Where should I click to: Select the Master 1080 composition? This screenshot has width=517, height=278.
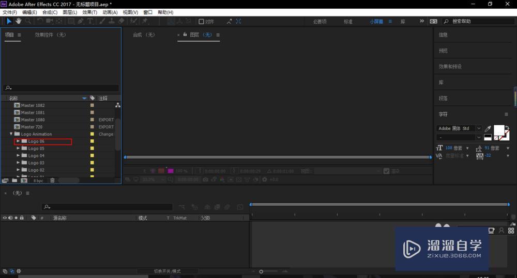coord(33,120)
